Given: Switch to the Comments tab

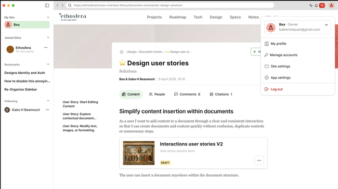Looking at the screenshot, I should 187,95.
